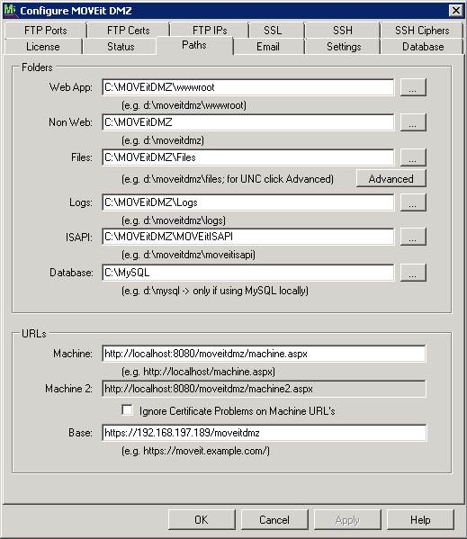Close the Configure MOVEit DMZ window
Screen dimensions: 467x539
(x=455, y=11)
